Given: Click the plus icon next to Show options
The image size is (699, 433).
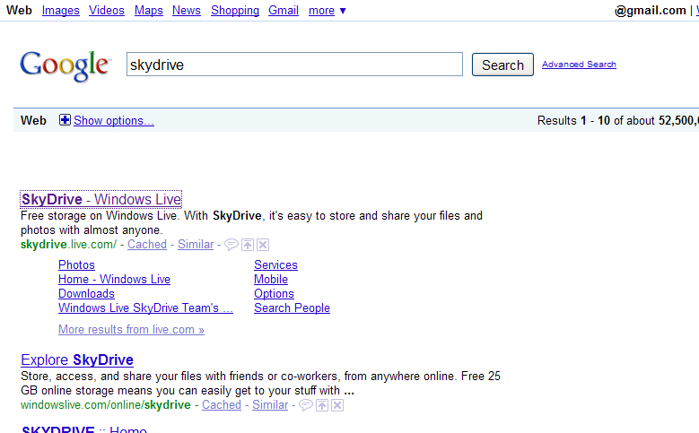Looking at the screenshot, I should pyautogui.click(x=65, y=120).
